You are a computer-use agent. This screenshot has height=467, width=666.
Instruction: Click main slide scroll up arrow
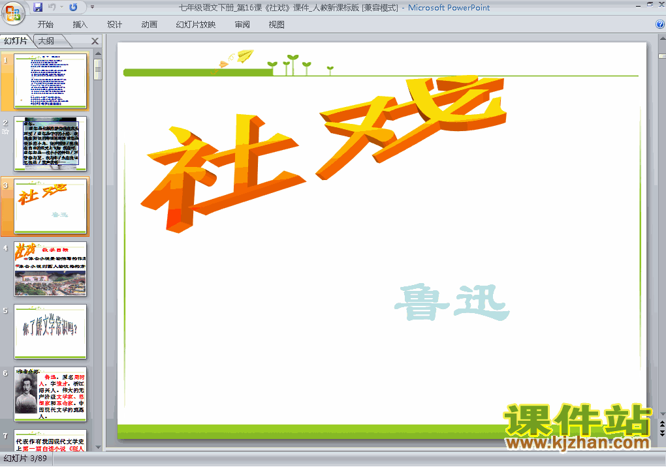click(x=662, y=38)
